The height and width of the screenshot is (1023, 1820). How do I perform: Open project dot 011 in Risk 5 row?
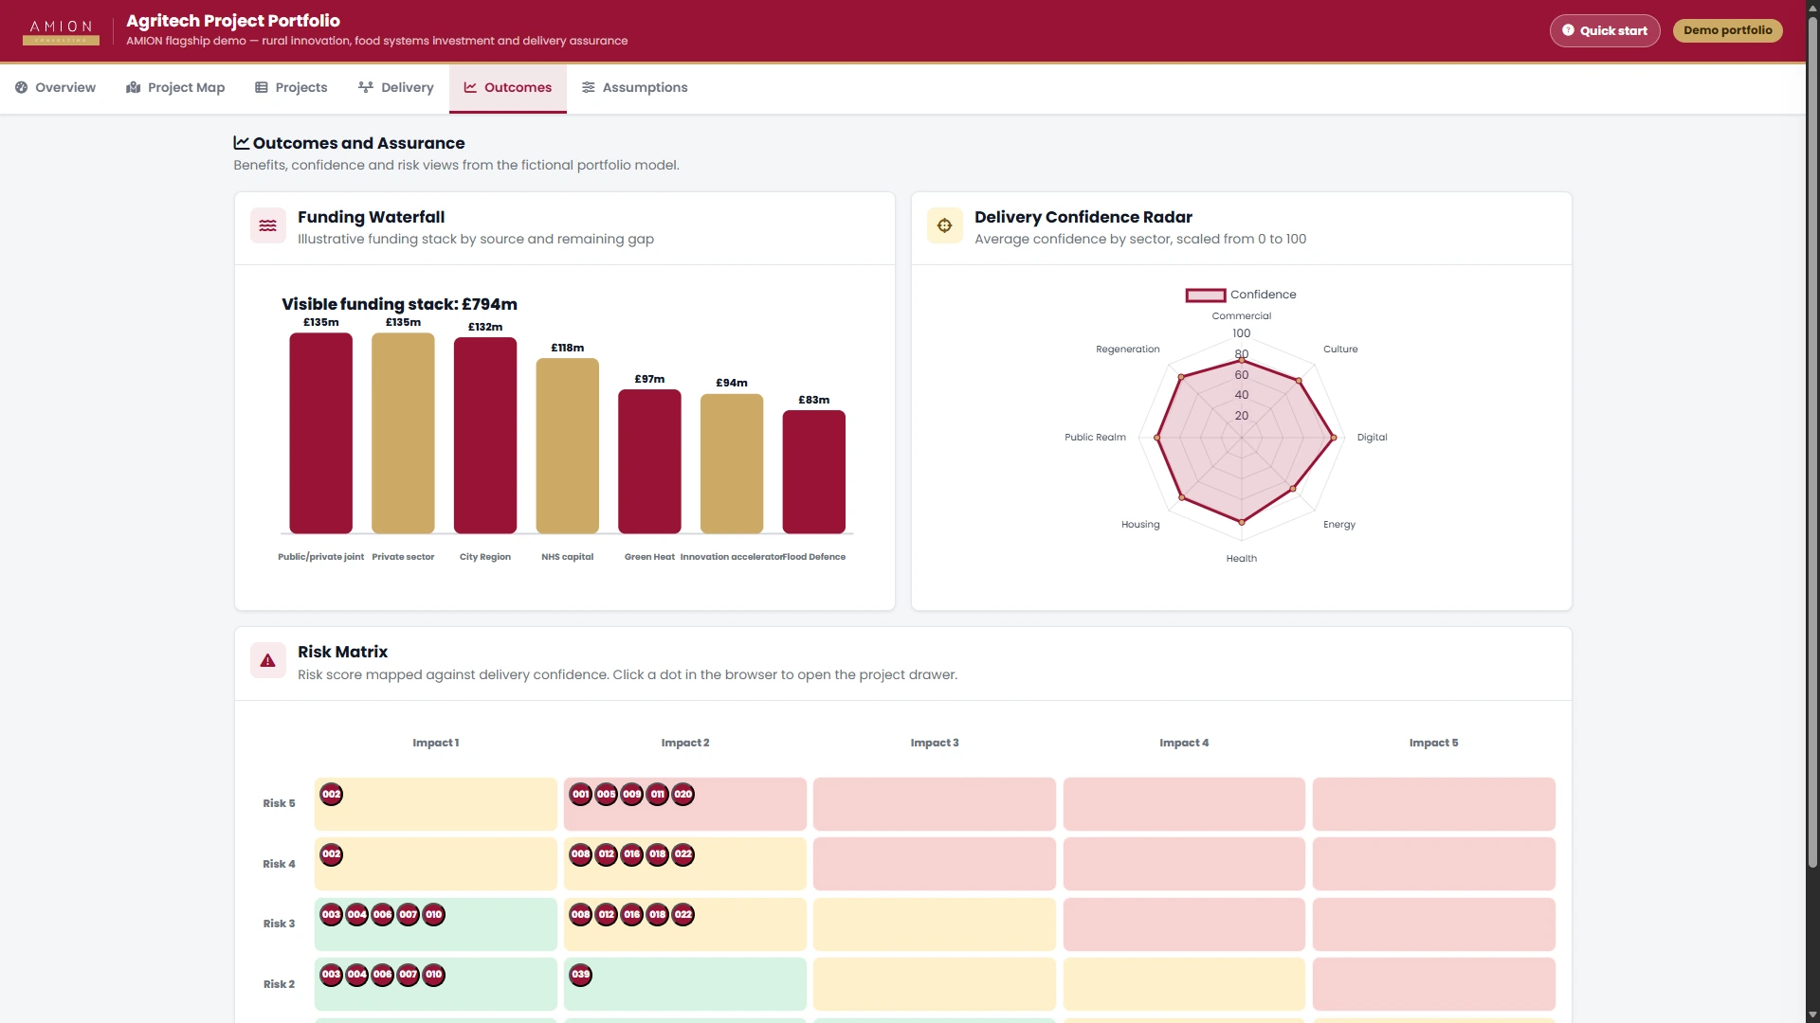pos(658,794)
